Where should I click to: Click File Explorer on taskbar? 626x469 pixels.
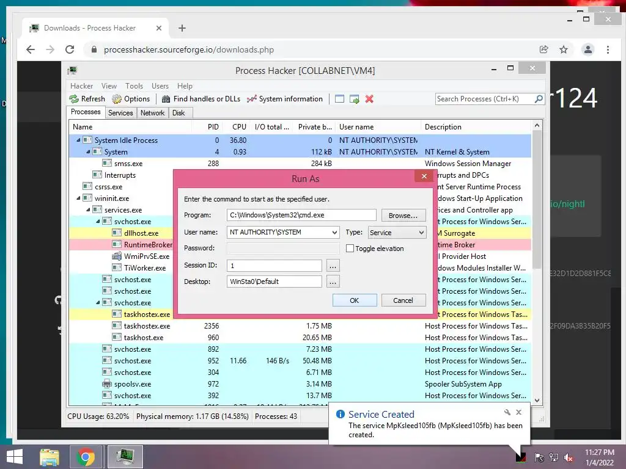pos(49,457)
